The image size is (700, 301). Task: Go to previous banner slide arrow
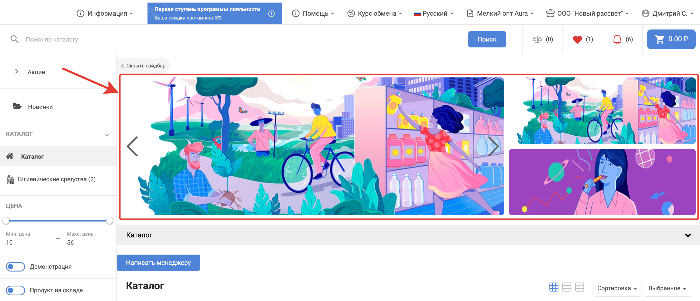[133, 146]
